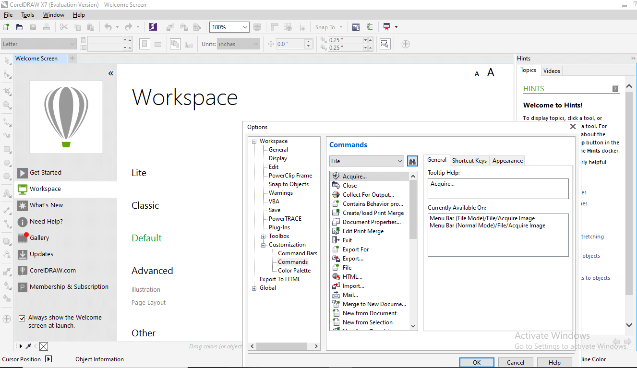Click the Need Help info icon
This screenshot has height=368, width=637.
tap(23, 222)
